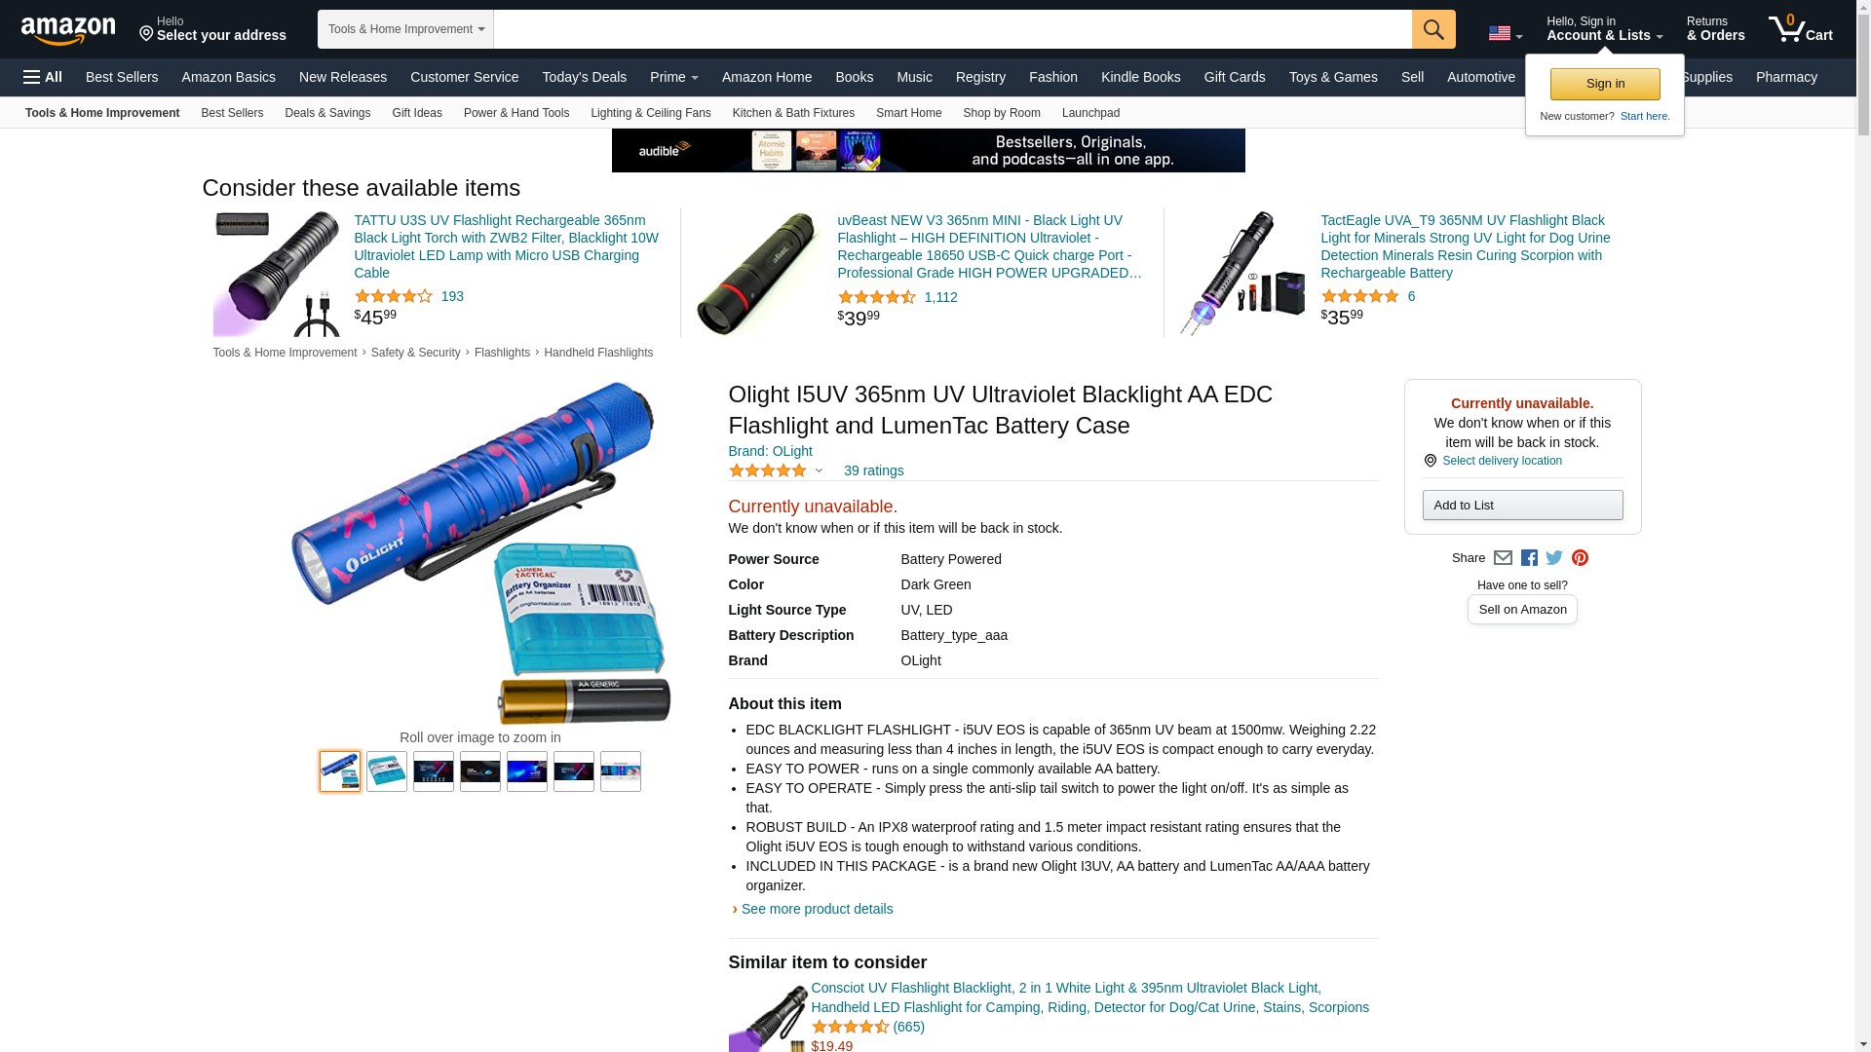Open the Prime menu item
This screenshot has width=1871, height=1052.
click(674, 77)
